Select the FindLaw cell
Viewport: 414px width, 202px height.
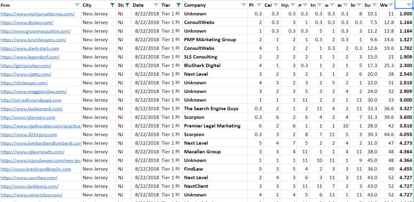point(215,169)
